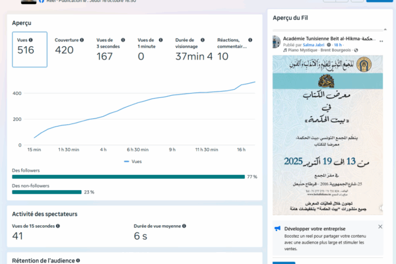
Task: Click the Salma Jabri author link
Action: coord(312,46)
